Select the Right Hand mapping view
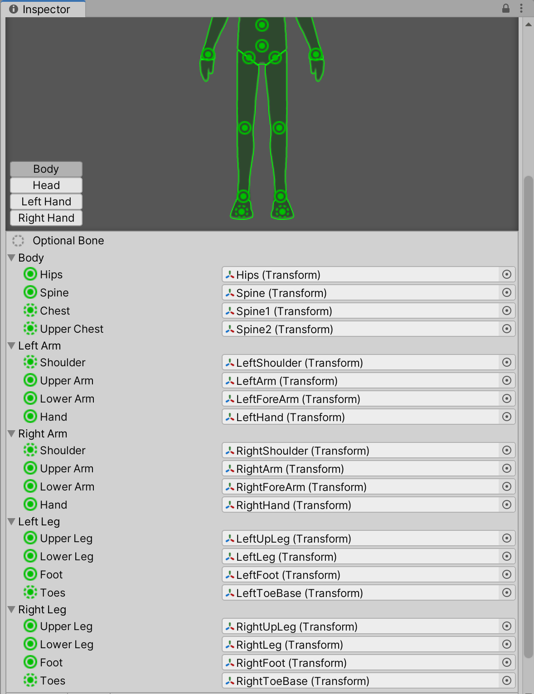This screenshot has width=534, height=694. pos(46,218)
